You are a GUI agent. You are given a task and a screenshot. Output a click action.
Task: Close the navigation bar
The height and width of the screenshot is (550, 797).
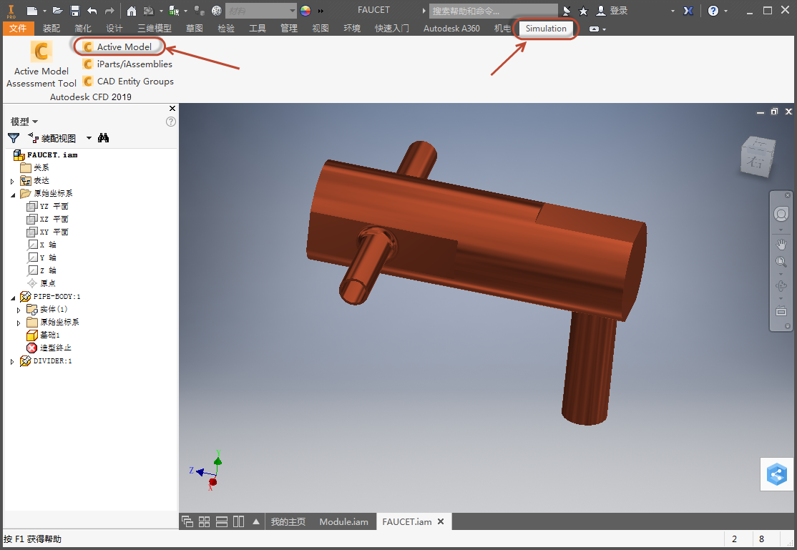[788, 195]
